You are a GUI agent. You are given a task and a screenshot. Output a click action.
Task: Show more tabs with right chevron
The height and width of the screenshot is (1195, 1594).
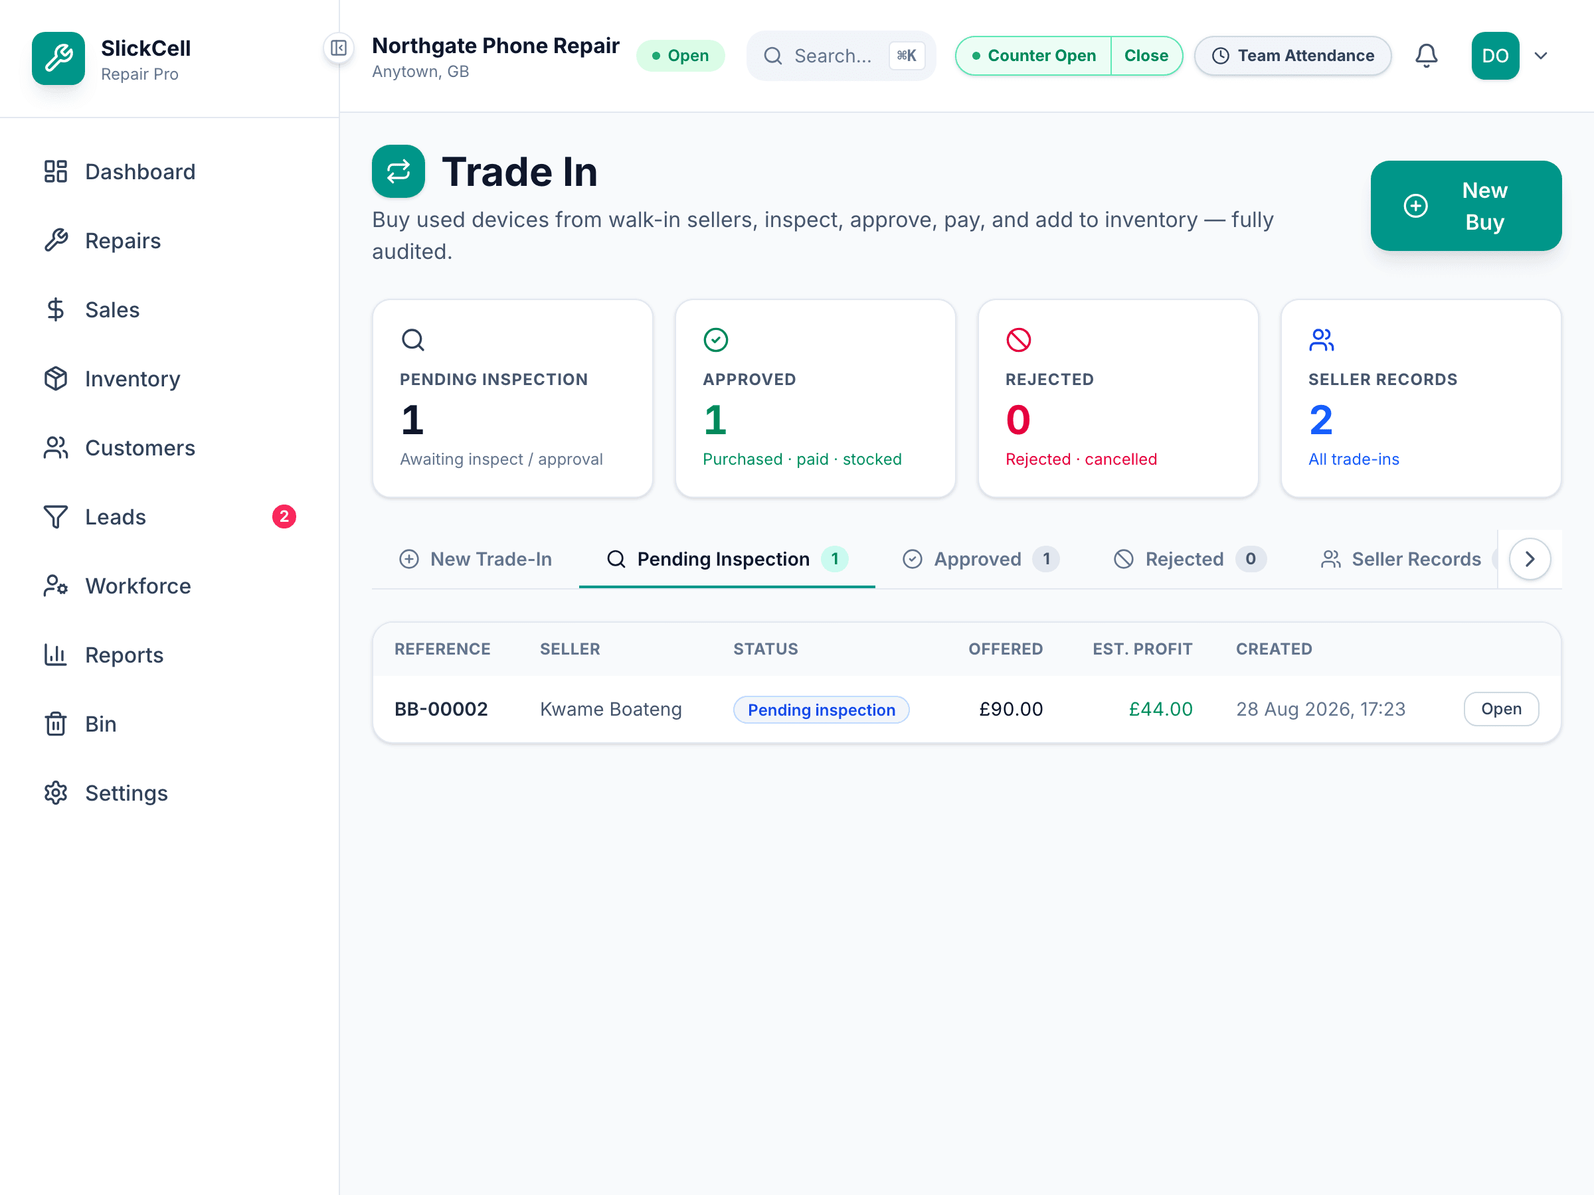pyautogui.click(x=1530, y=559)
